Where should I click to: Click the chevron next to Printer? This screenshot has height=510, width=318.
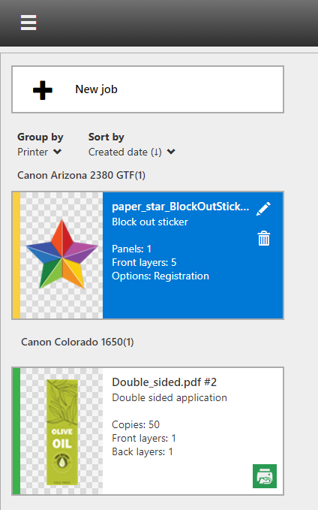coord(58,152)
